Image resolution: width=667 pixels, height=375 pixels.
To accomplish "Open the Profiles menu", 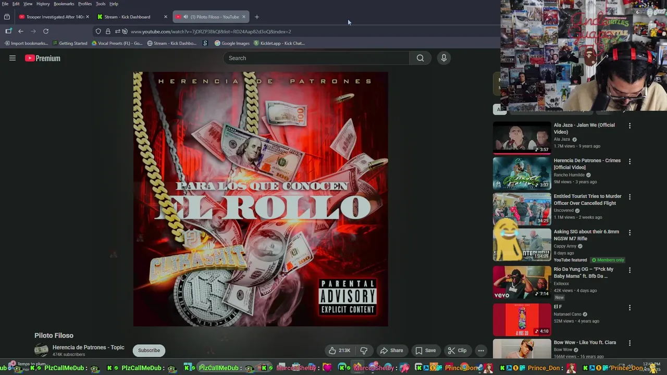I will click(x=85, y=4).
